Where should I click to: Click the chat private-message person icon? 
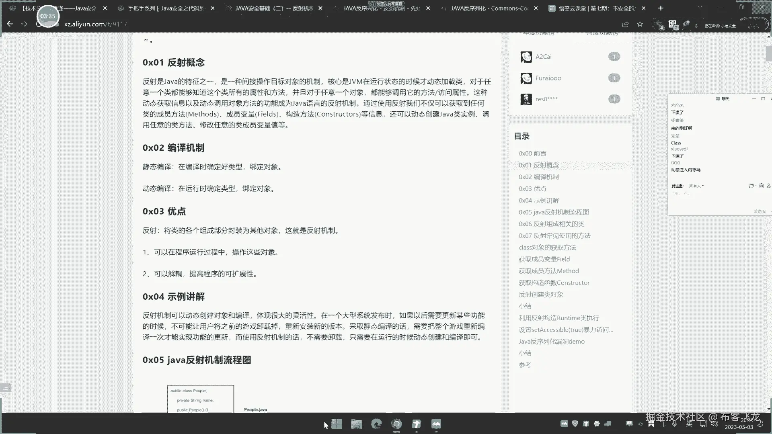pyautogui.click(x=769, y=186)
